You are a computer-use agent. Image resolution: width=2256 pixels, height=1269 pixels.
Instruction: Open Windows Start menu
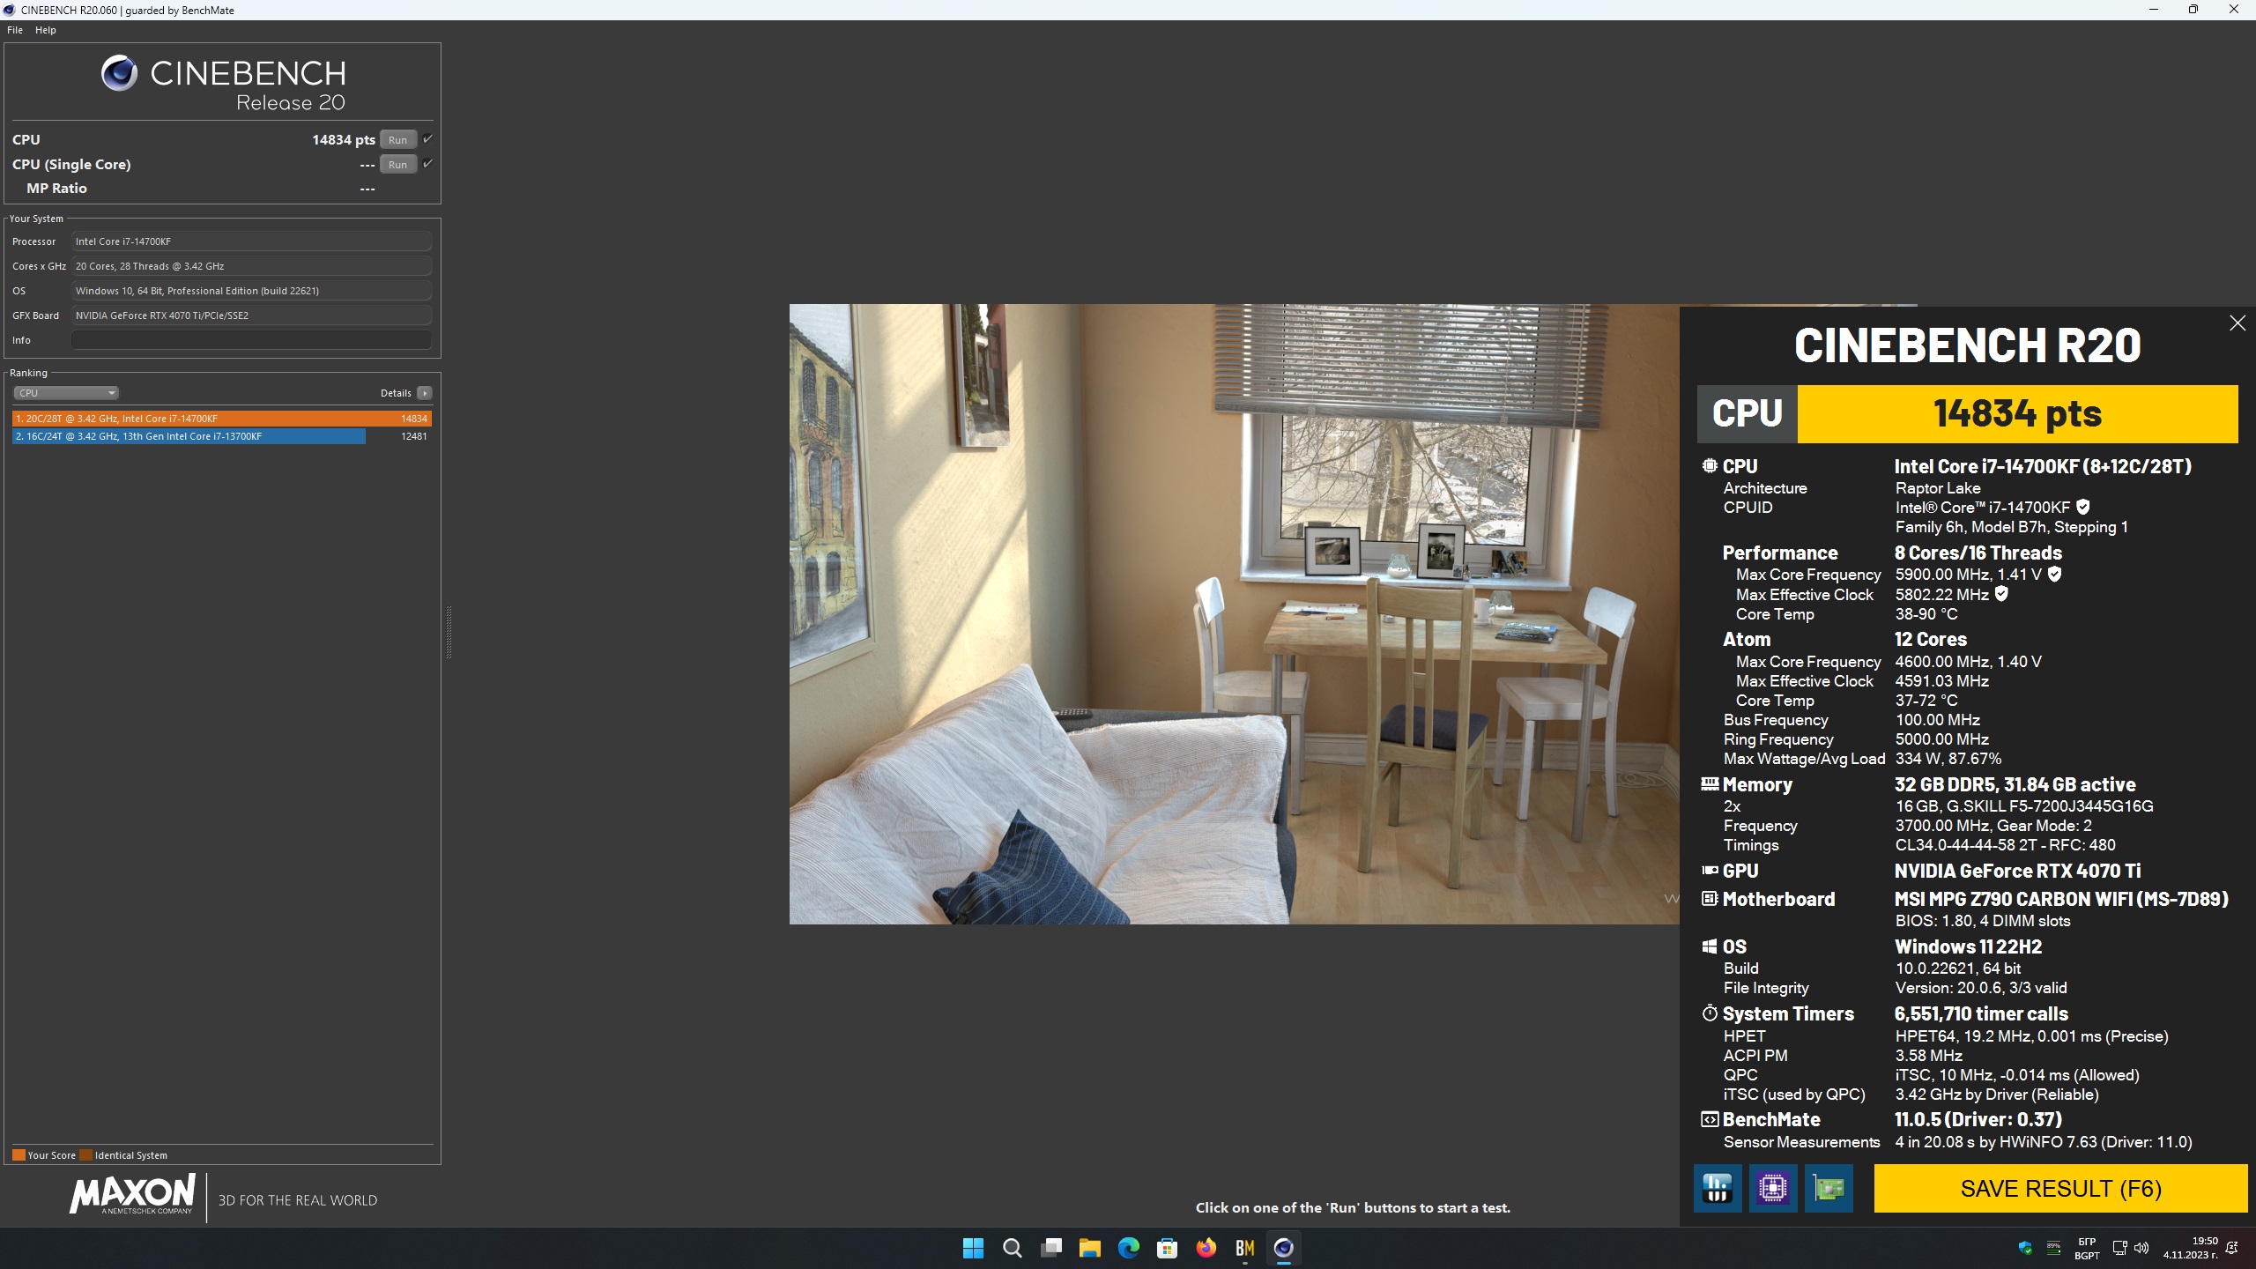(973, 1248)
